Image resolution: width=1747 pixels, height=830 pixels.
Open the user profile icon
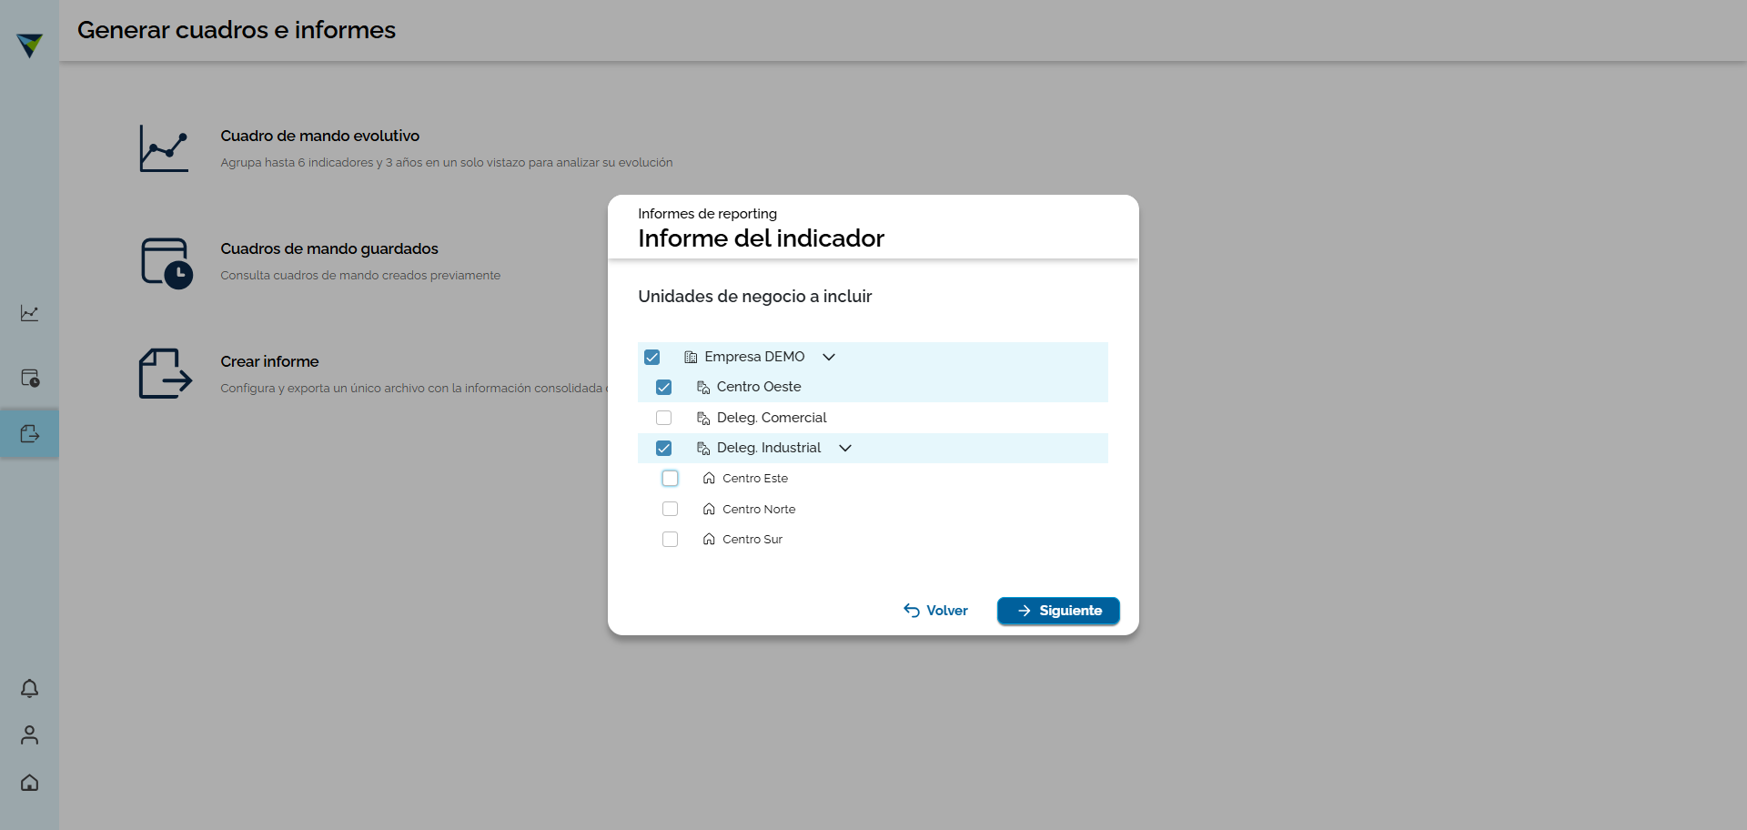pyautogui.click(x=29, y=735)
